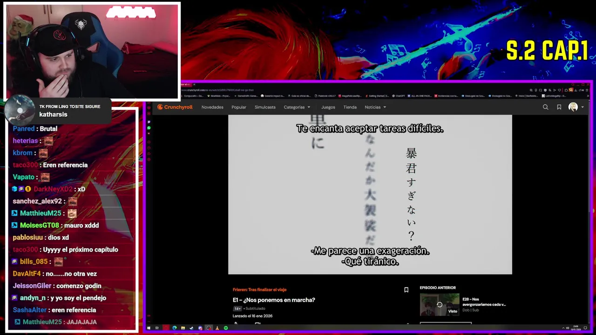Click the Crunchyroll logo
This screenshot has height=335, width=596.
click(x=175, y=107)
